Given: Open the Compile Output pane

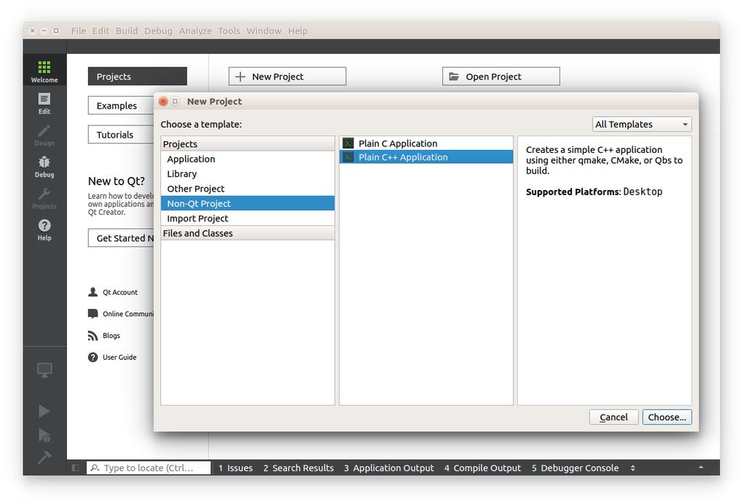Looking at the screenshot, I should [x=482, y=468].
